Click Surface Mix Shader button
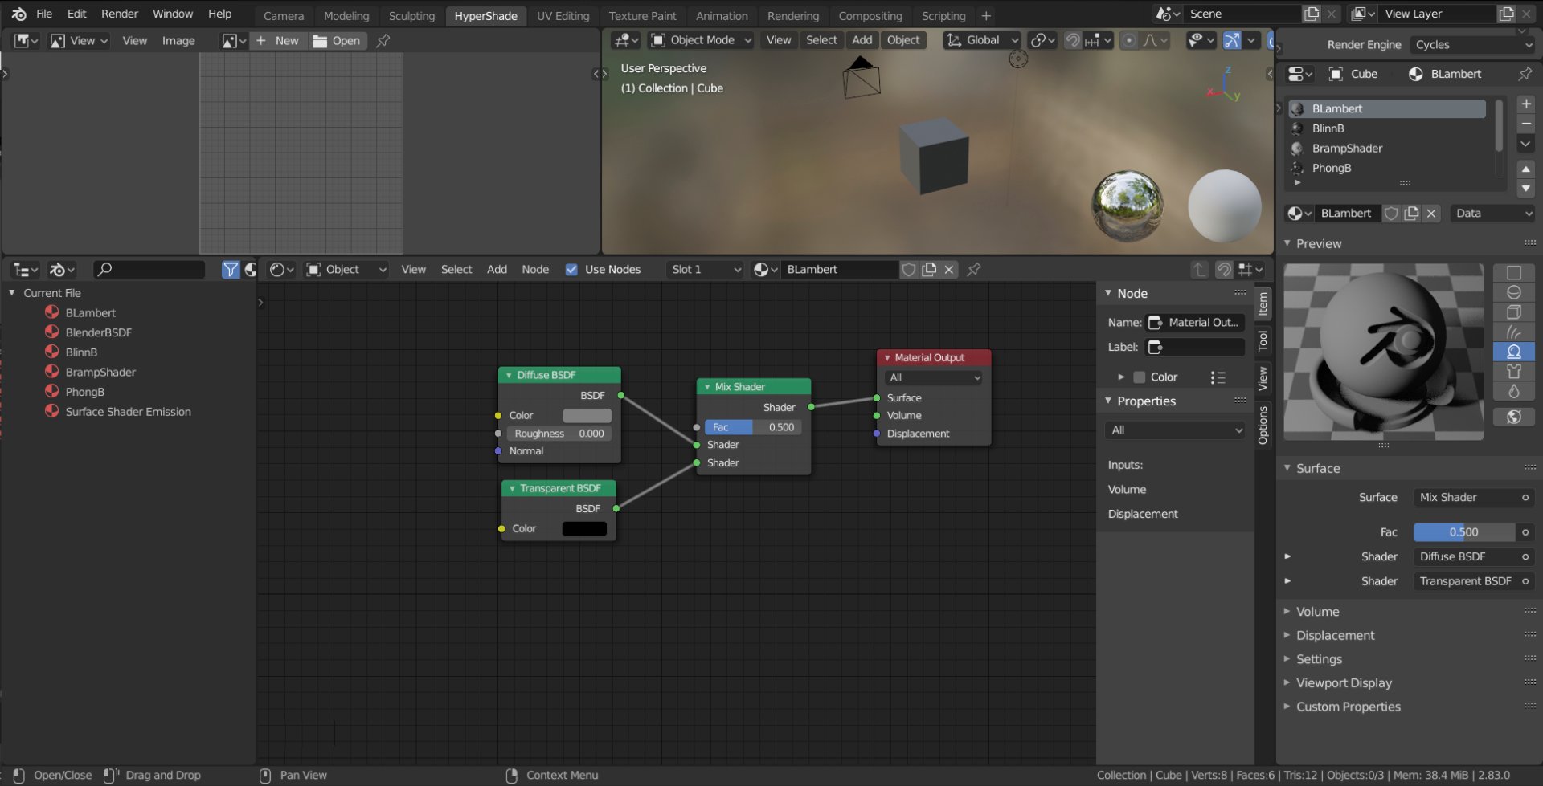Screen dimensions: 1543x786 [1473, 498]
